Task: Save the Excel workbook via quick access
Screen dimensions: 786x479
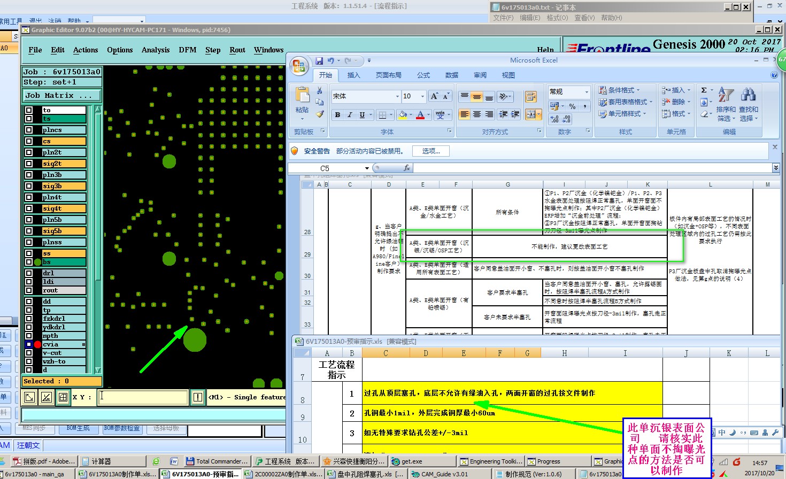Action: pyautogui.click(x=319, y=61)
